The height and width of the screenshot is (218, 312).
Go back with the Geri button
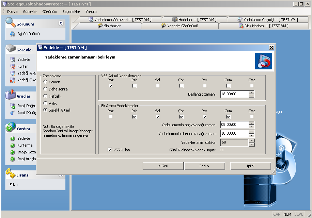point(163,166)
